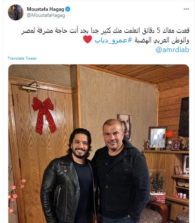The width and height of the screenshot is (195, 223).
Task: Click the words والوطن العربي الهضبة in tweet
Action: point(162,40)
